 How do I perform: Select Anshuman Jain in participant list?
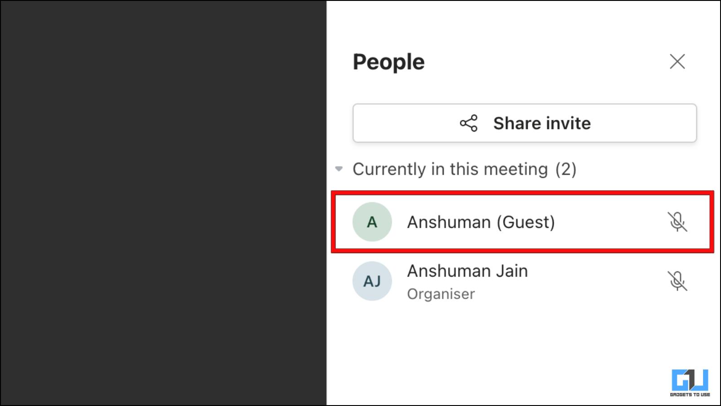coord(467,271)
